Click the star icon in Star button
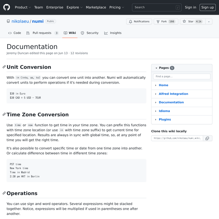Viewport: 219px width, 219px height. 184,21
